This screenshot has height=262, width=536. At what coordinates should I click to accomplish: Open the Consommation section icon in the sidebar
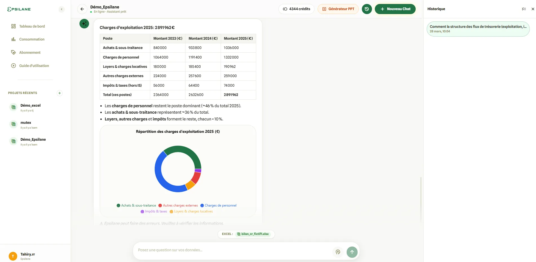13,39
